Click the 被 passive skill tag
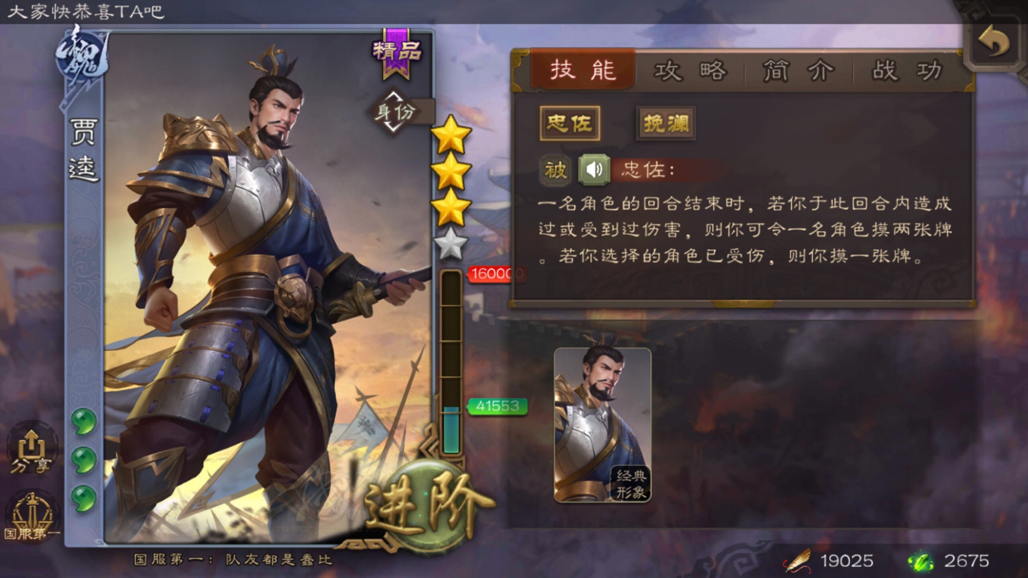The width and height of the screenshot is (1028, 578). [555, 171]
